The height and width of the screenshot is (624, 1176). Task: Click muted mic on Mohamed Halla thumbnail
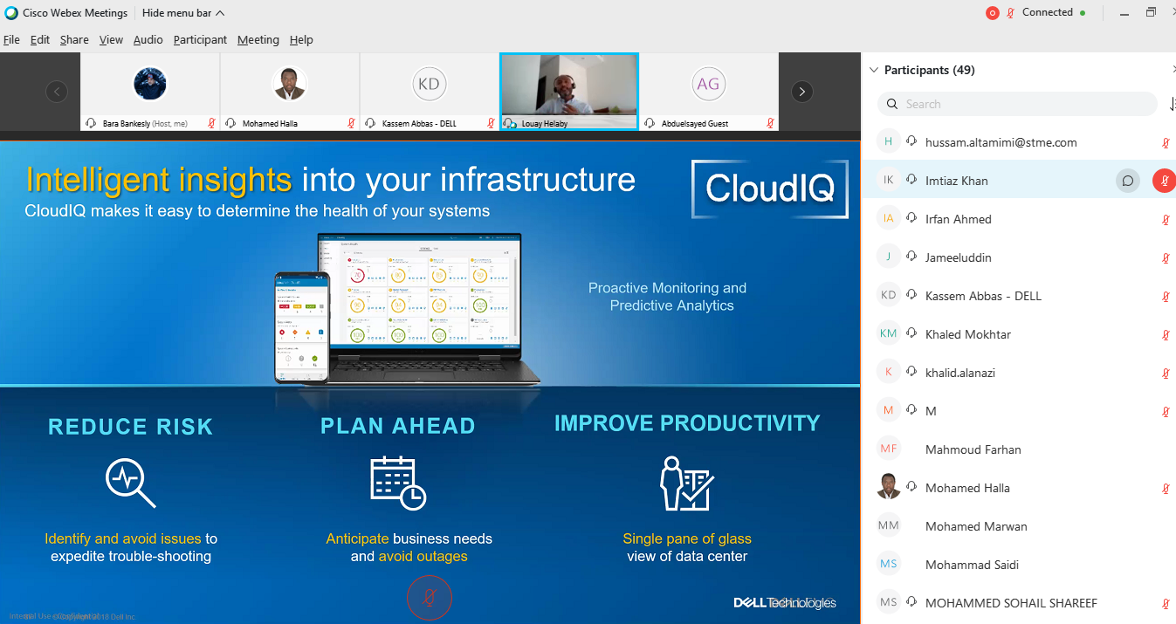351,124
